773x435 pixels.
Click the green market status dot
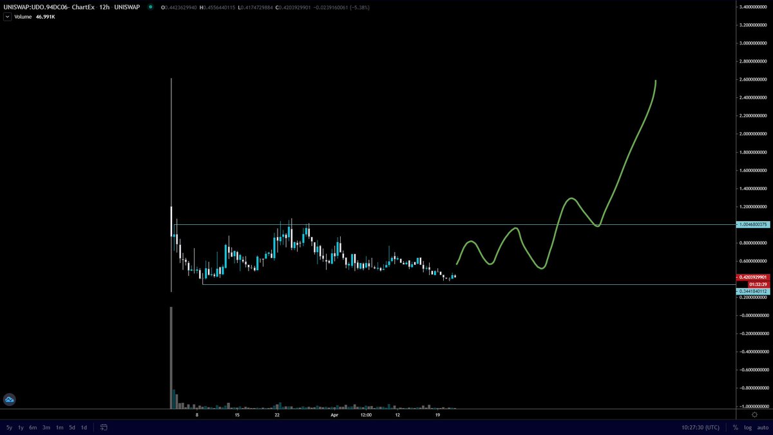pyautogui.click(x=150, y=7)
